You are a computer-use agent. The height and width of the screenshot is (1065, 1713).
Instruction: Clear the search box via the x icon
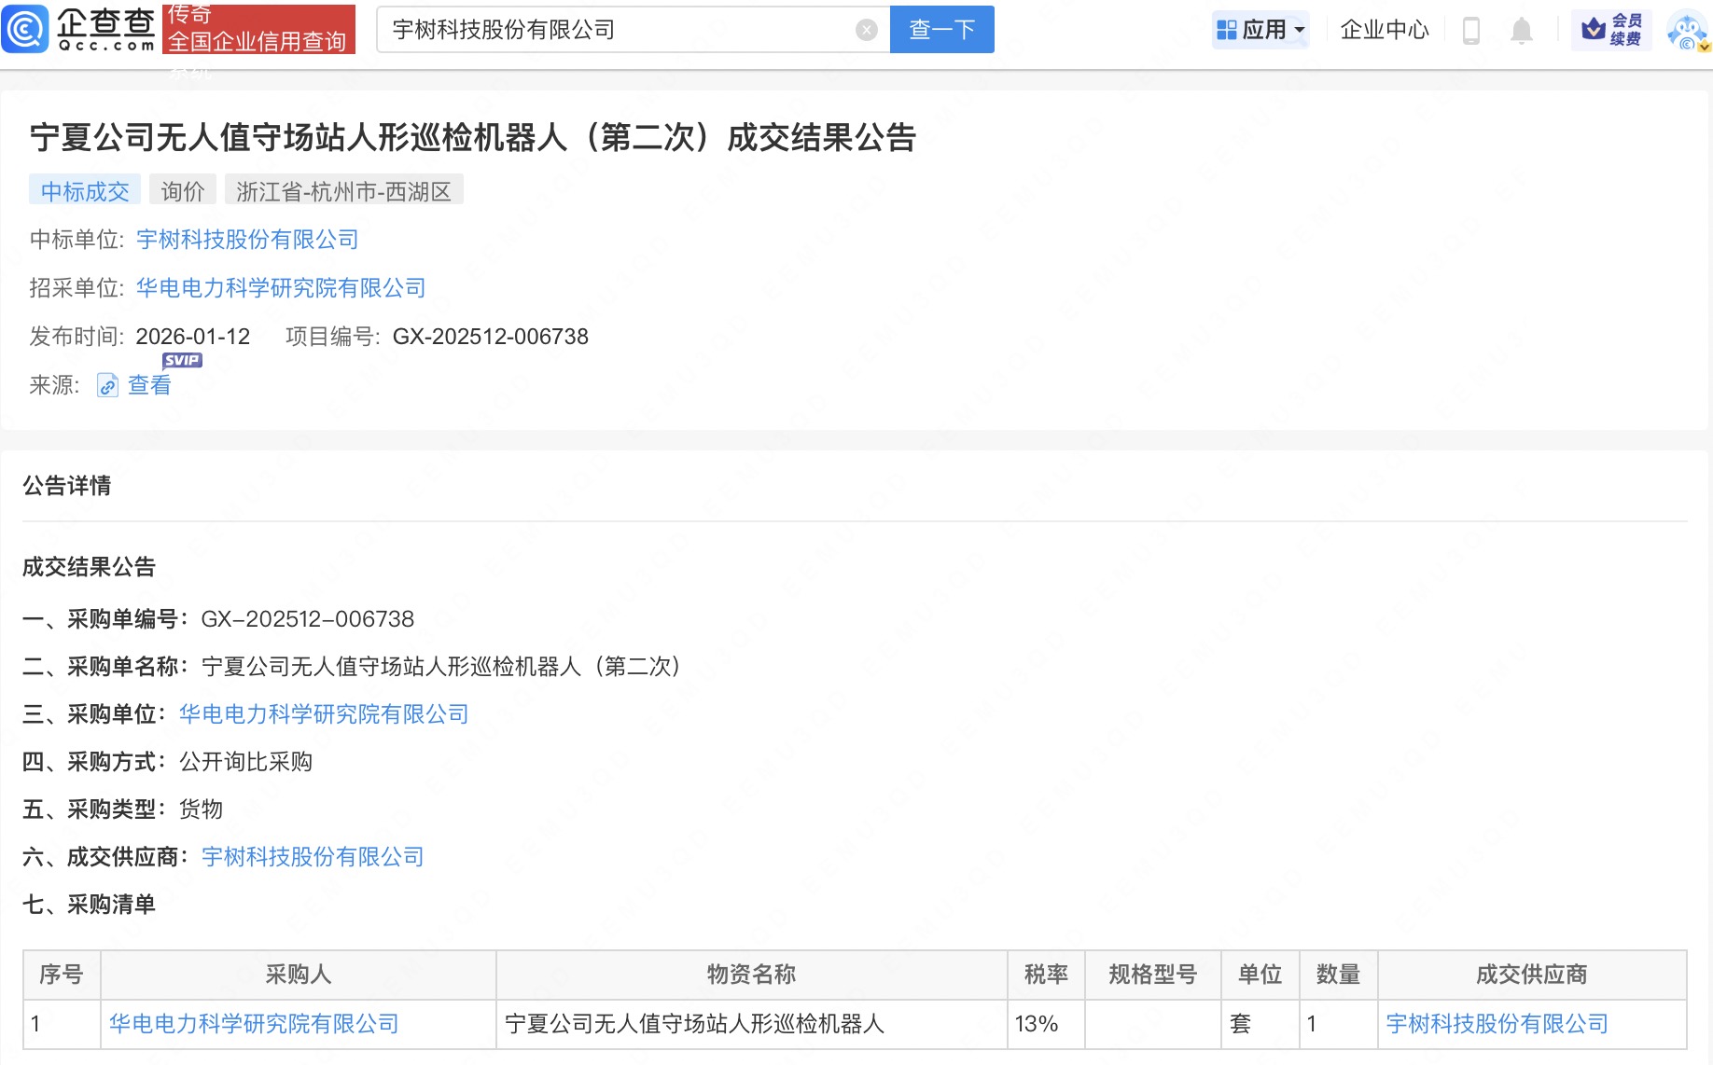(x=868, y=29)
